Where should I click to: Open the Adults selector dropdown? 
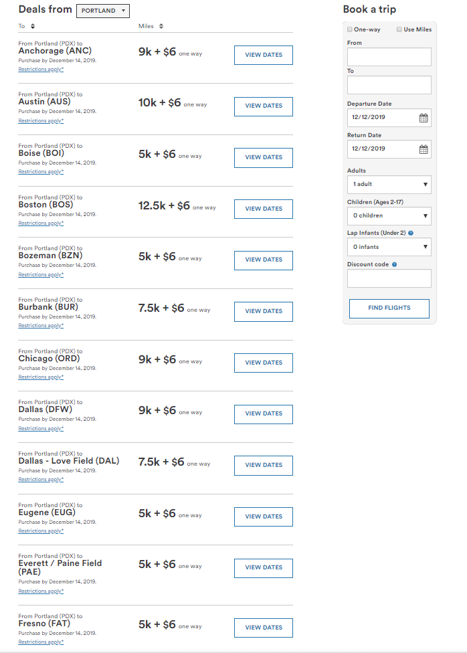tap(389, 185)
